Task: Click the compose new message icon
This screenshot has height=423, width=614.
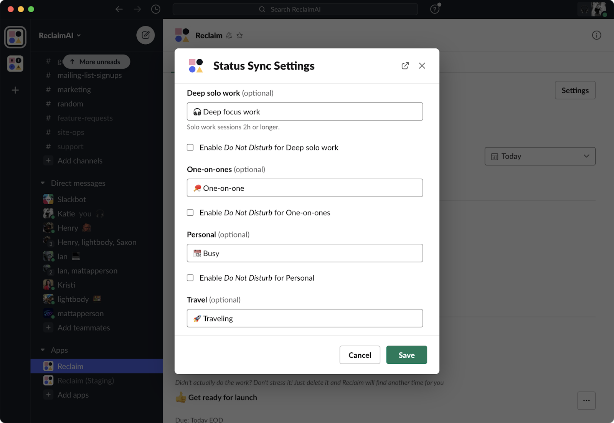Action: tap(145, 35)
